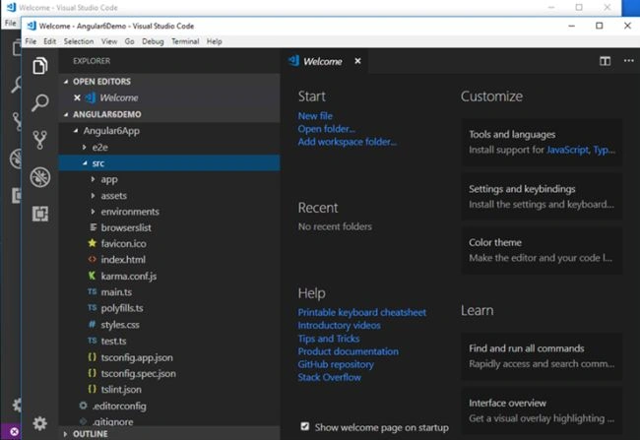Open the File menu in front window
640x440 pixels.
pyautogui.click(x=31, y=41)
